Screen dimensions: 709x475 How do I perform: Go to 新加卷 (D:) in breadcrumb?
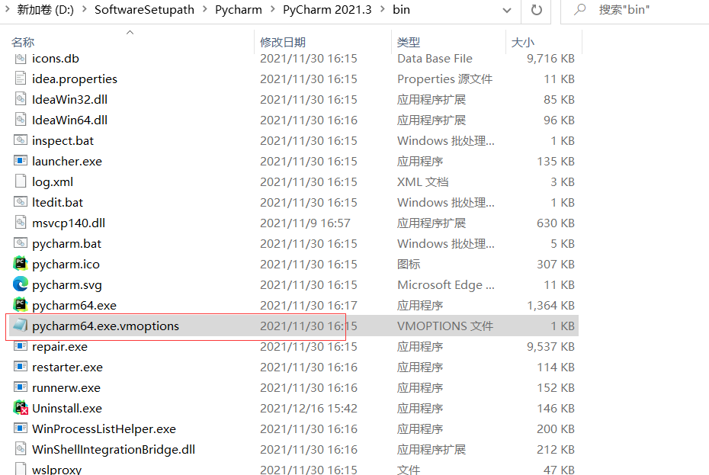tap(45, 9)
